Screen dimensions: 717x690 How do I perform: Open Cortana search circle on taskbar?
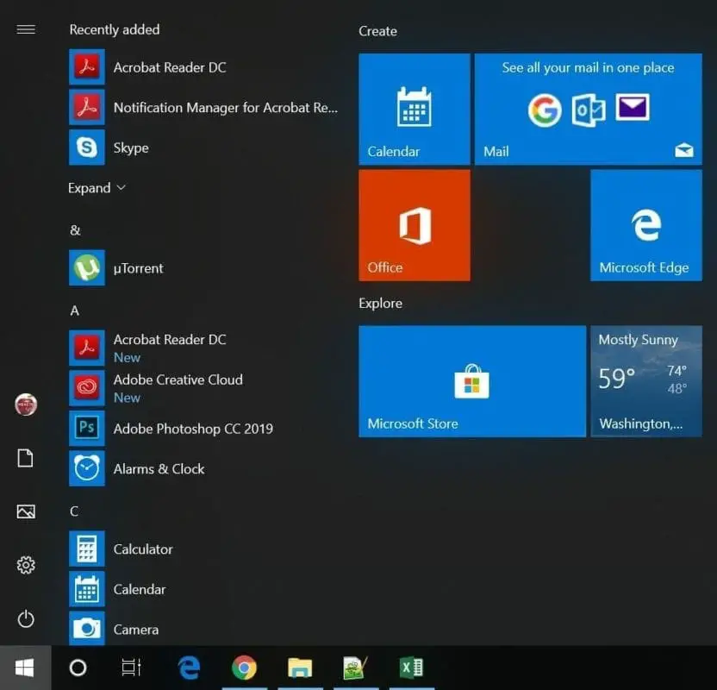(x=78, y=668)
